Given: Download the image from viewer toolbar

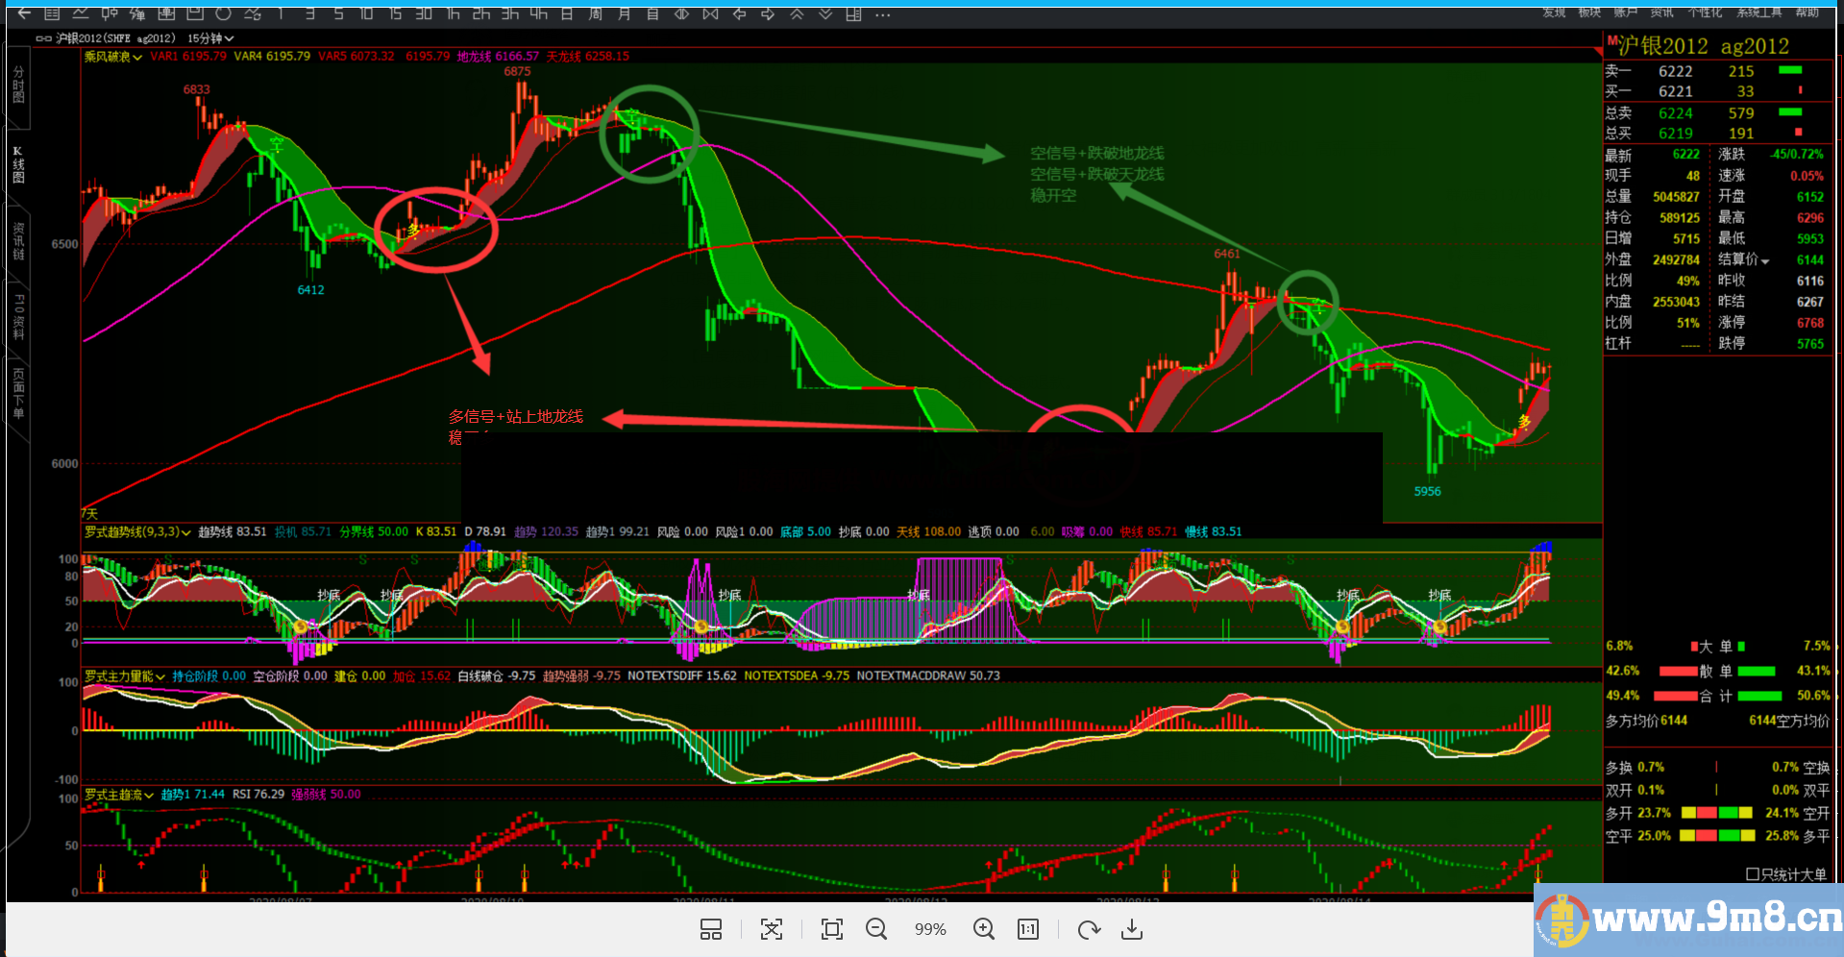Looking at the screenshot, I should pos(1132,929).
